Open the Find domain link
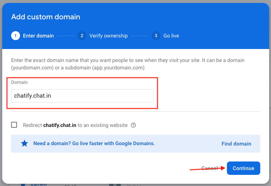The image size is (271, 186). coord(236,144)
